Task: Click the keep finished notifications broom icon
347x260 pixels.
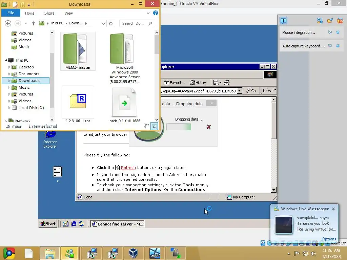Action: click(330, 21)
